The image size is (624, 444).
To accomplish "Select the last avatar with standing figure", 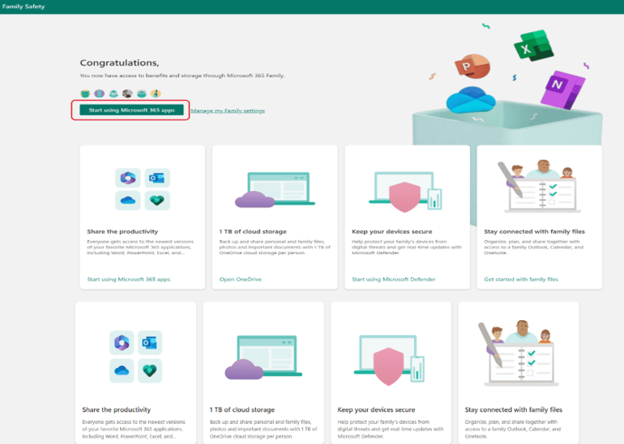I will coord(156,94).
